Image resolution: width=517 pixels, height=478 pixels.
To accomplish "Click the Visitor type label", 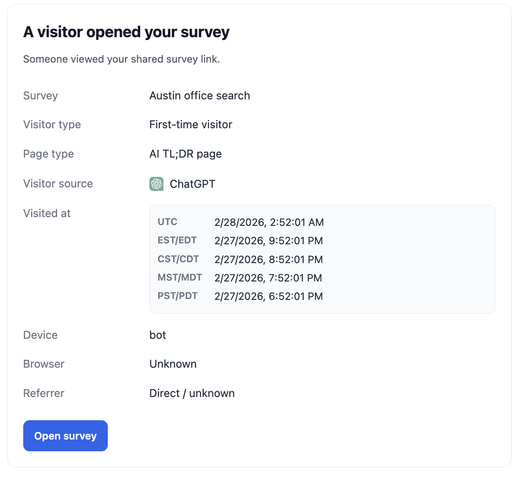I will (x=52, y=124).
